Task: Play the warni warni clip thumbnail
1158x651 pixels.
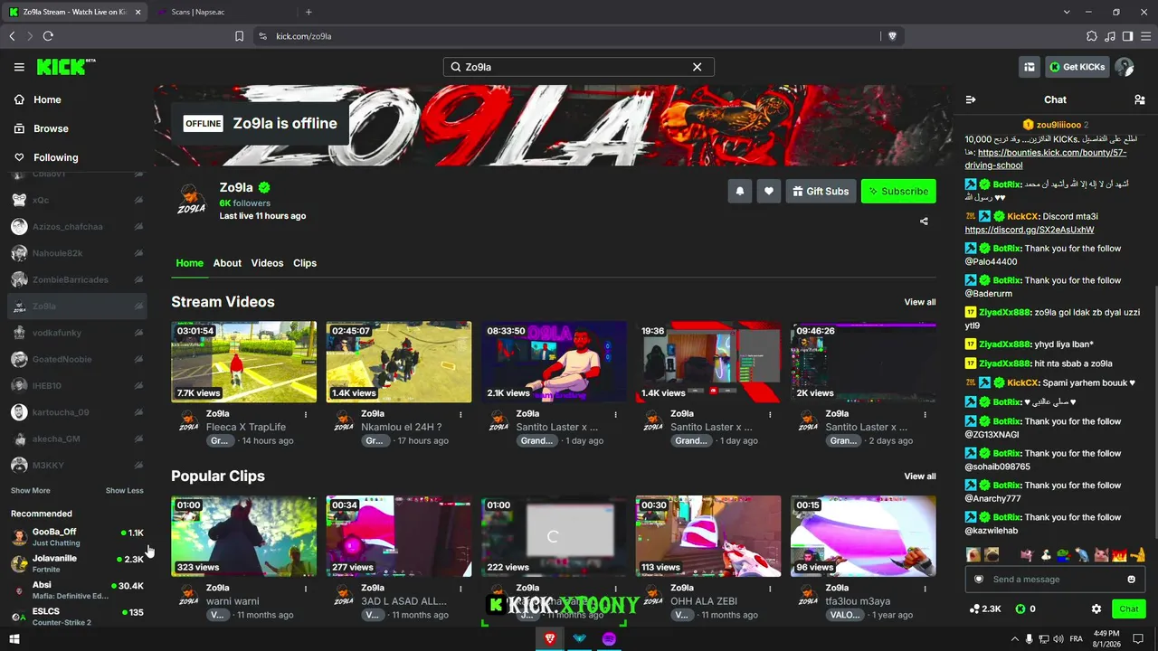Action: point(244,536)
